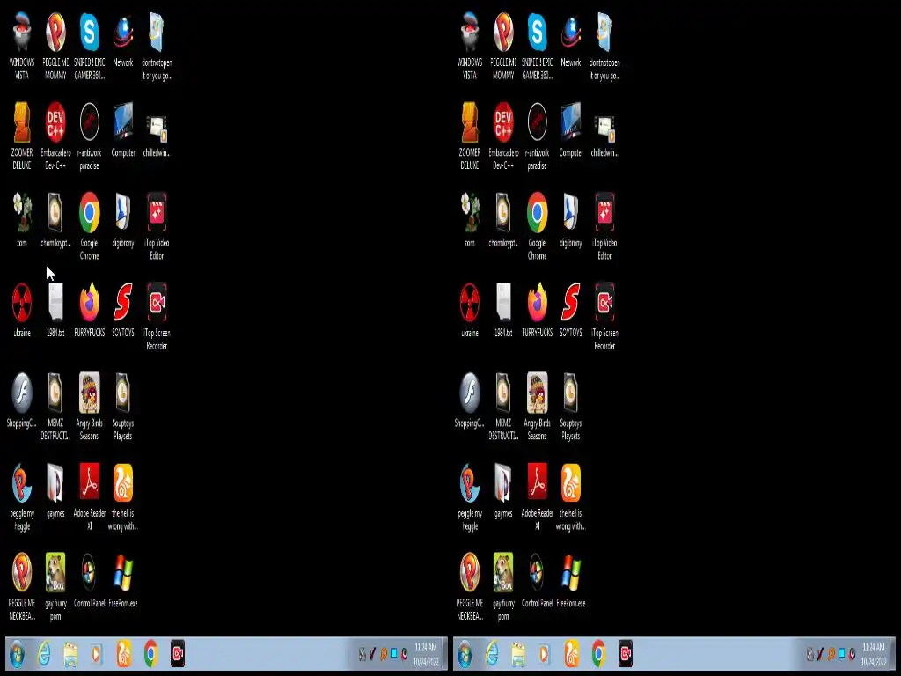Launch Internet Explorer from right taskbar
This screenshot has height=676, width=901.
coord(492,654)
